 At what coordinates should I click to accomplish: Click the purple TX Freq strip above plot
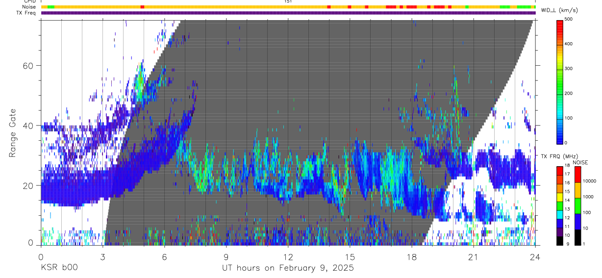click(x=288, y=13)
